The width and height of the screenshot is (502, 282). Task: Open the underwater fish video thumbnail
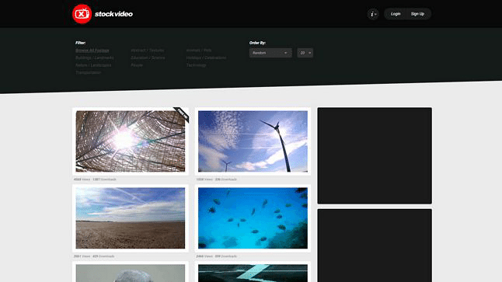[253, 218]
